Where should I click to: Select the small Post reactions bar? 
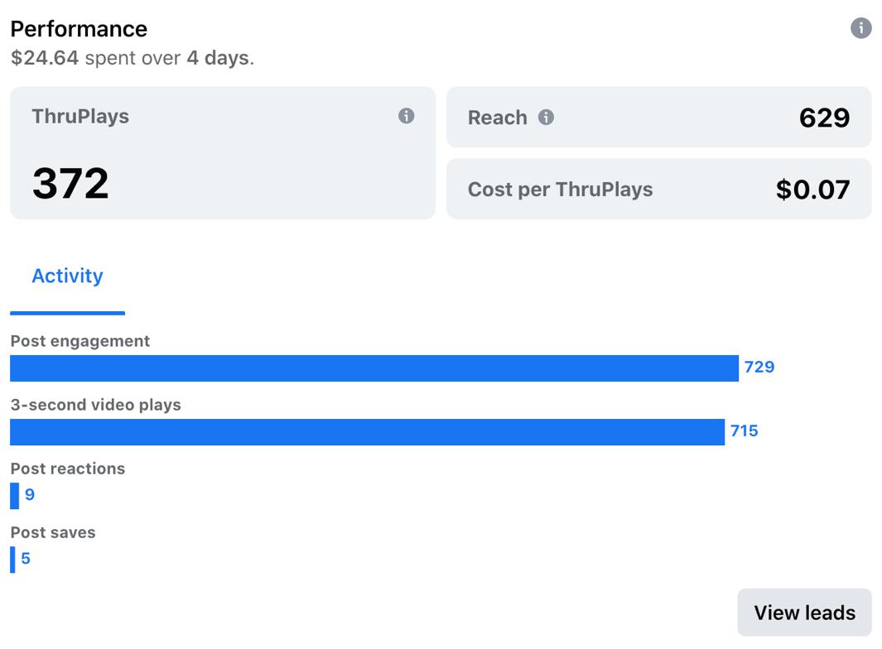15,495
